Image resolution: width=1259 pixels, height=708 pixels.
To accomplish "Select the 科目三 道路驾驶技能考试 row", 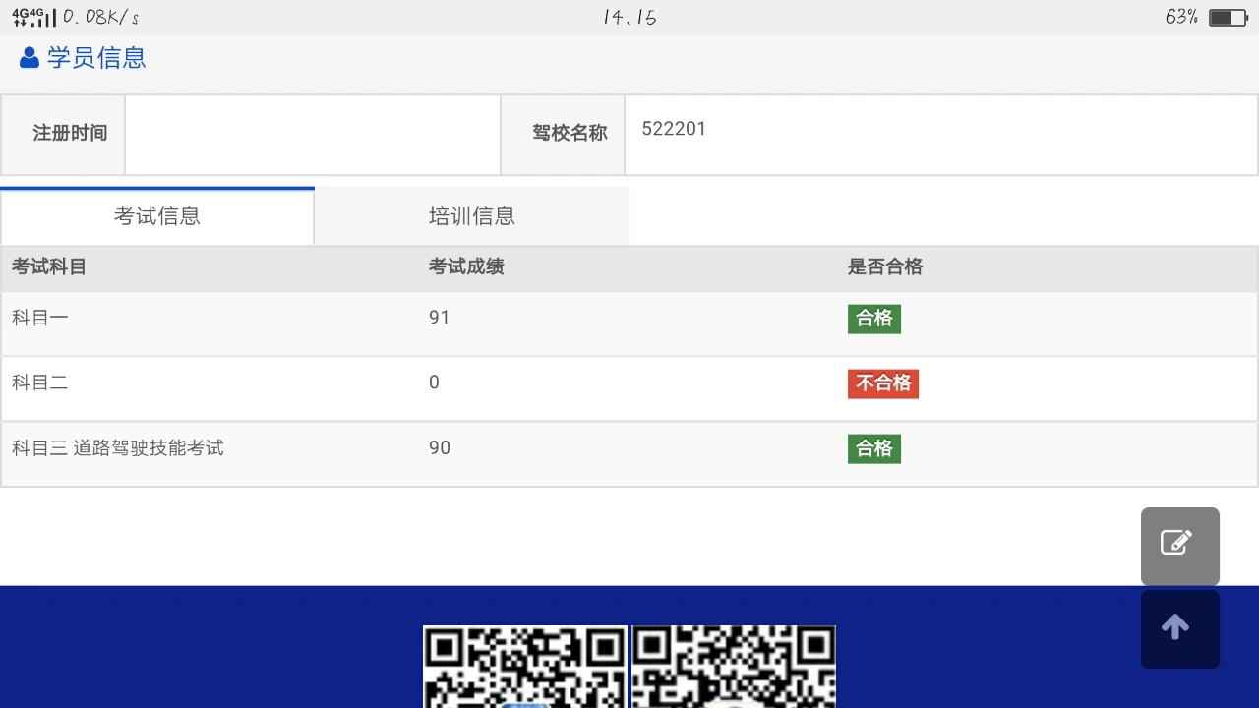I will 629,454.
